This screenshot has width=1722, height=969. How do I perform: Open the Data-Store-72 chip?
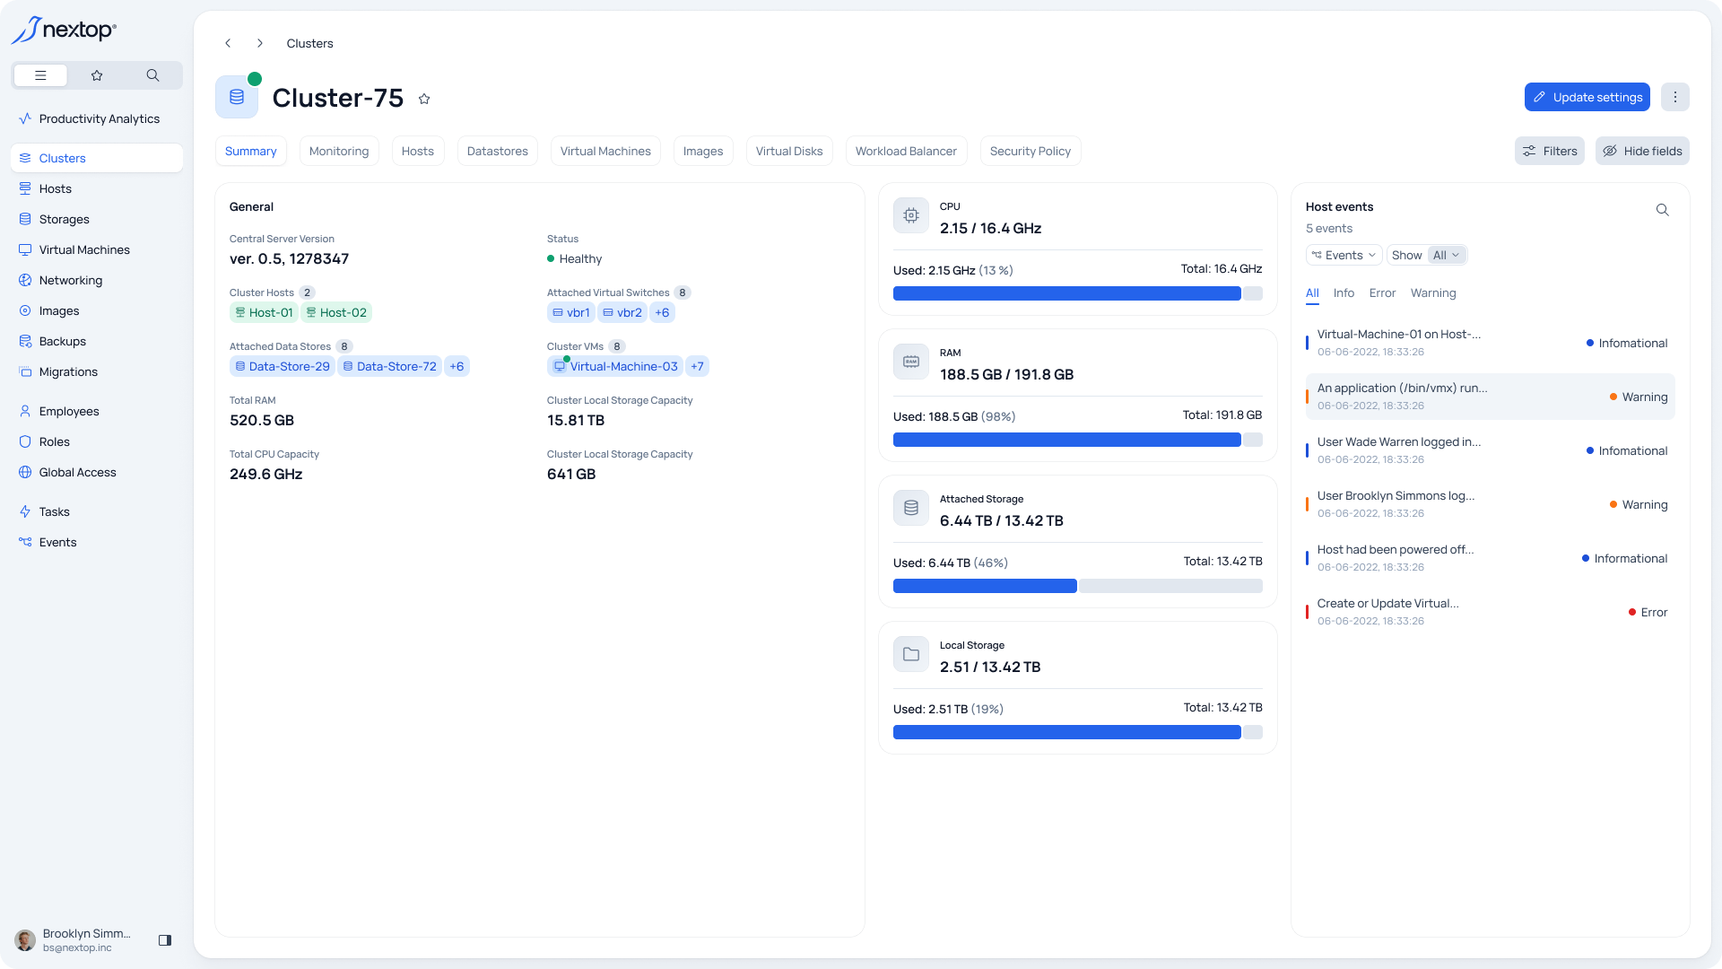pos(390,366)
